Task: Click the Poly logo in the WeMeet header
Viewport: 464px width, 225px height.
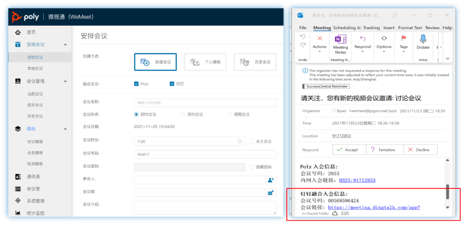Action: [25, 17]
